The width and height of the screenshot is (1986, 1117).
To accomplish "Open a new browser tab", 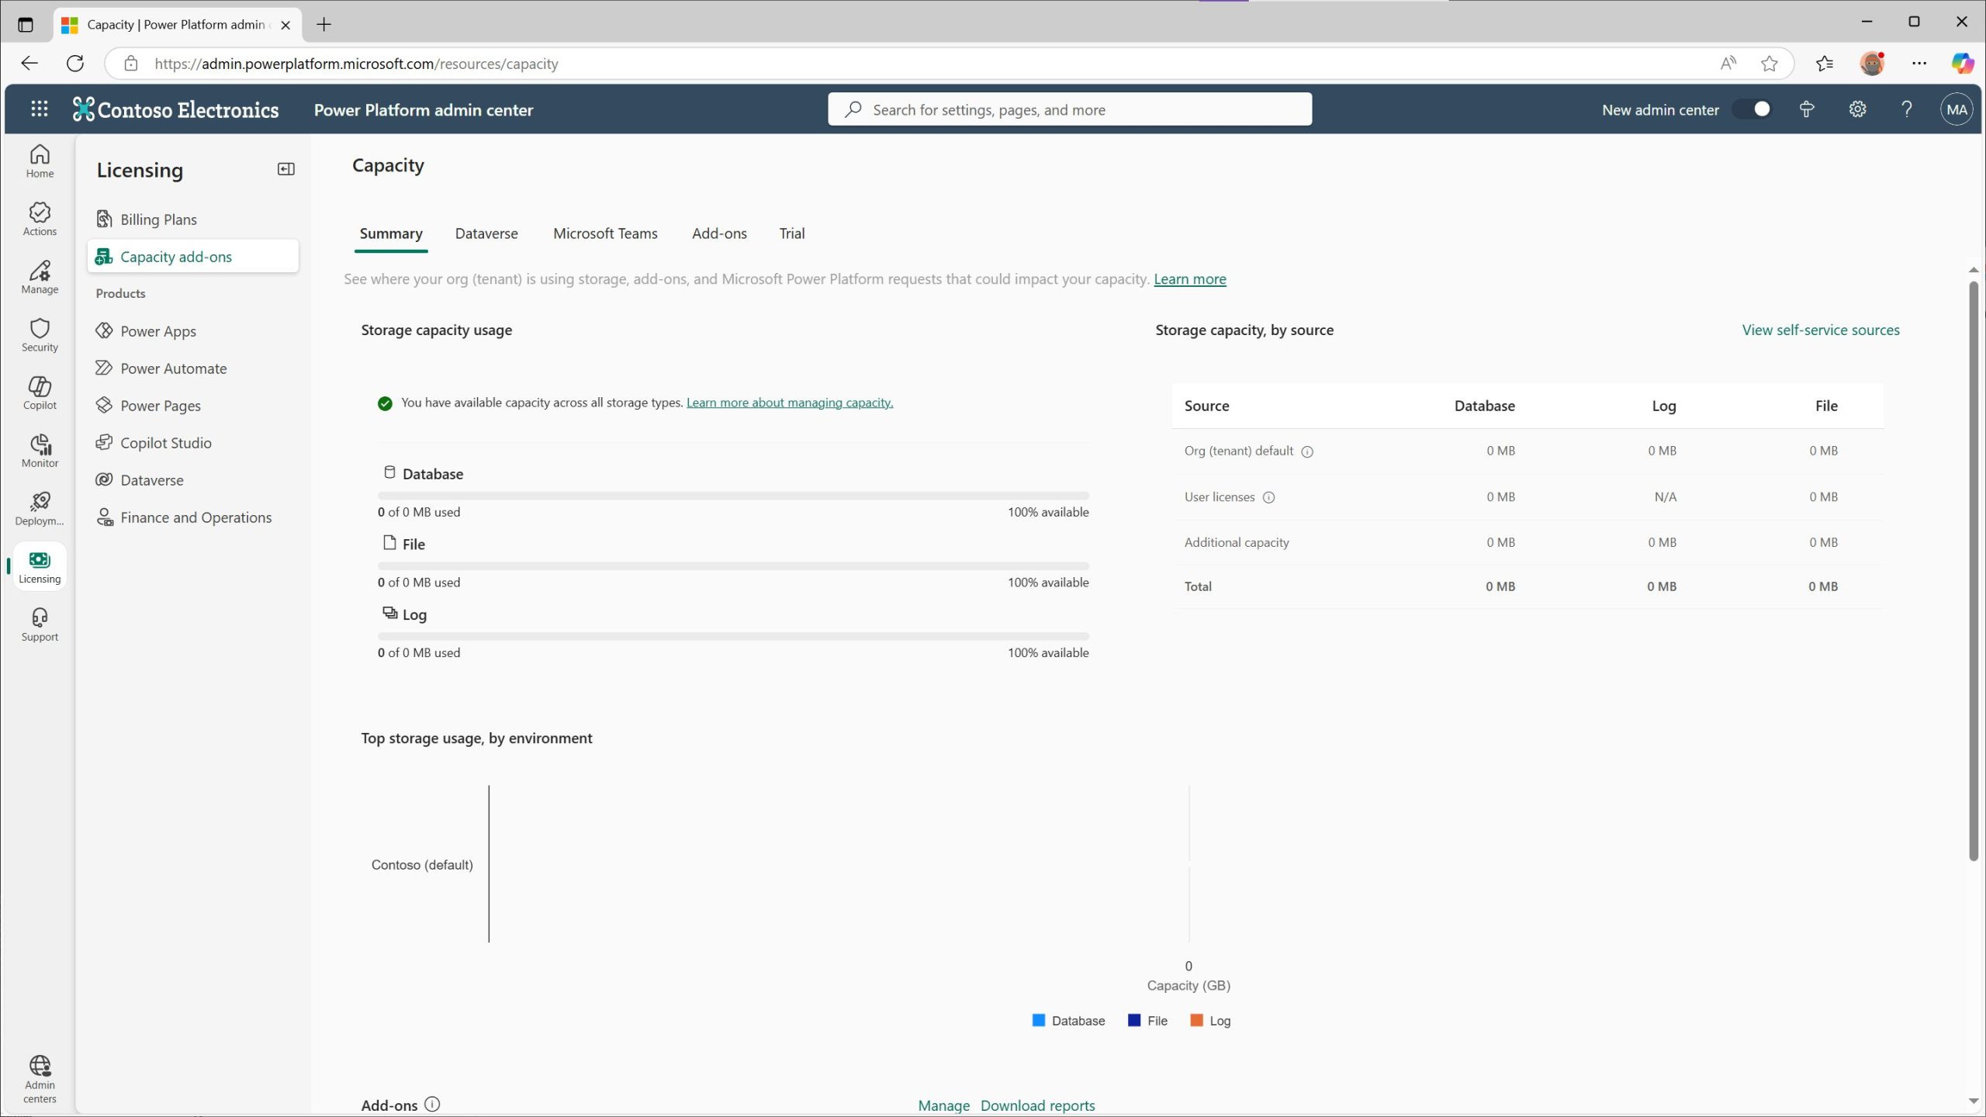I will click(324, 25).
